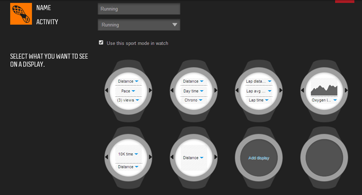362x195 pixels.
Task: Click left arrow on the 10K time watch
Action: (107, 157)
